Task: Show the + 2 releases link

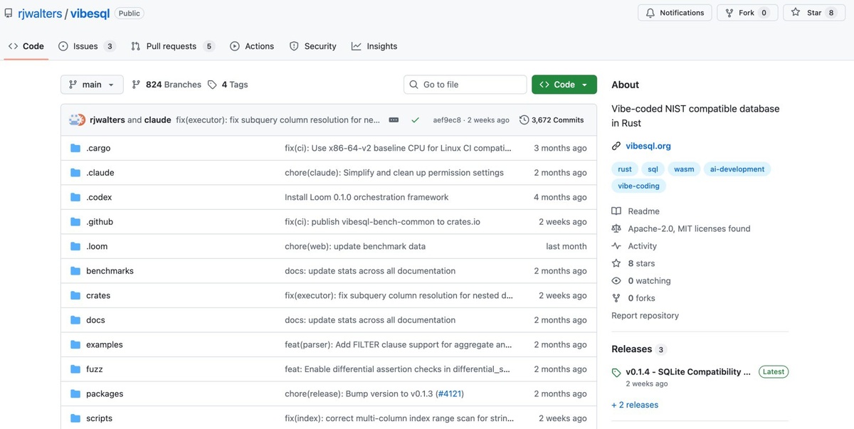Action: click(x=635, y=405)
